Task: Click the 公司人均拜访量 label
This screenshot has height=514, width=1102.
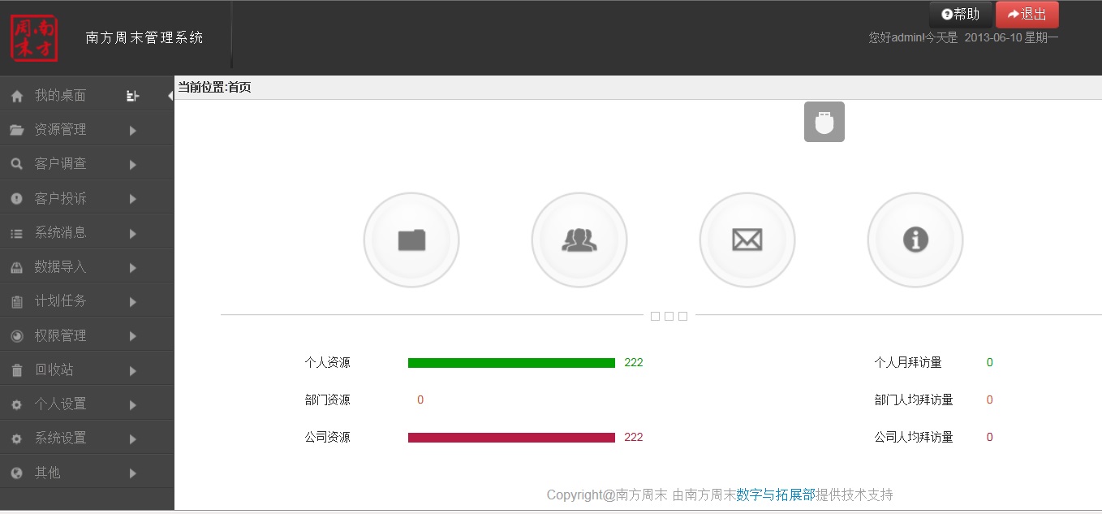Action: coord(914,438)
